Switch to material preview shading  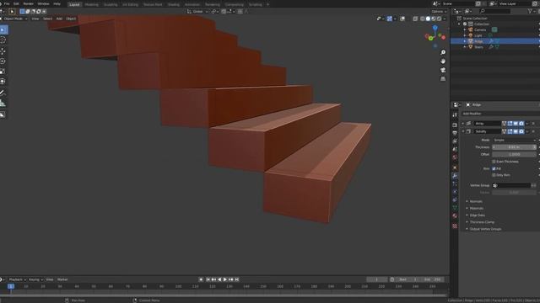pyautogui.click(x=434, y=19)
